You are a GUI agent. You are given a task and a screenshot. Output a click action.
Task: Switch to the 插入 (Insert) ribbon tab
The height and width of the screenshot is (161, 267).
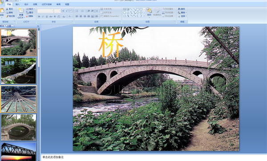(x=17, y=4)
